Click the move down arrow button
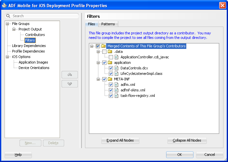 (x=70, y=84)
